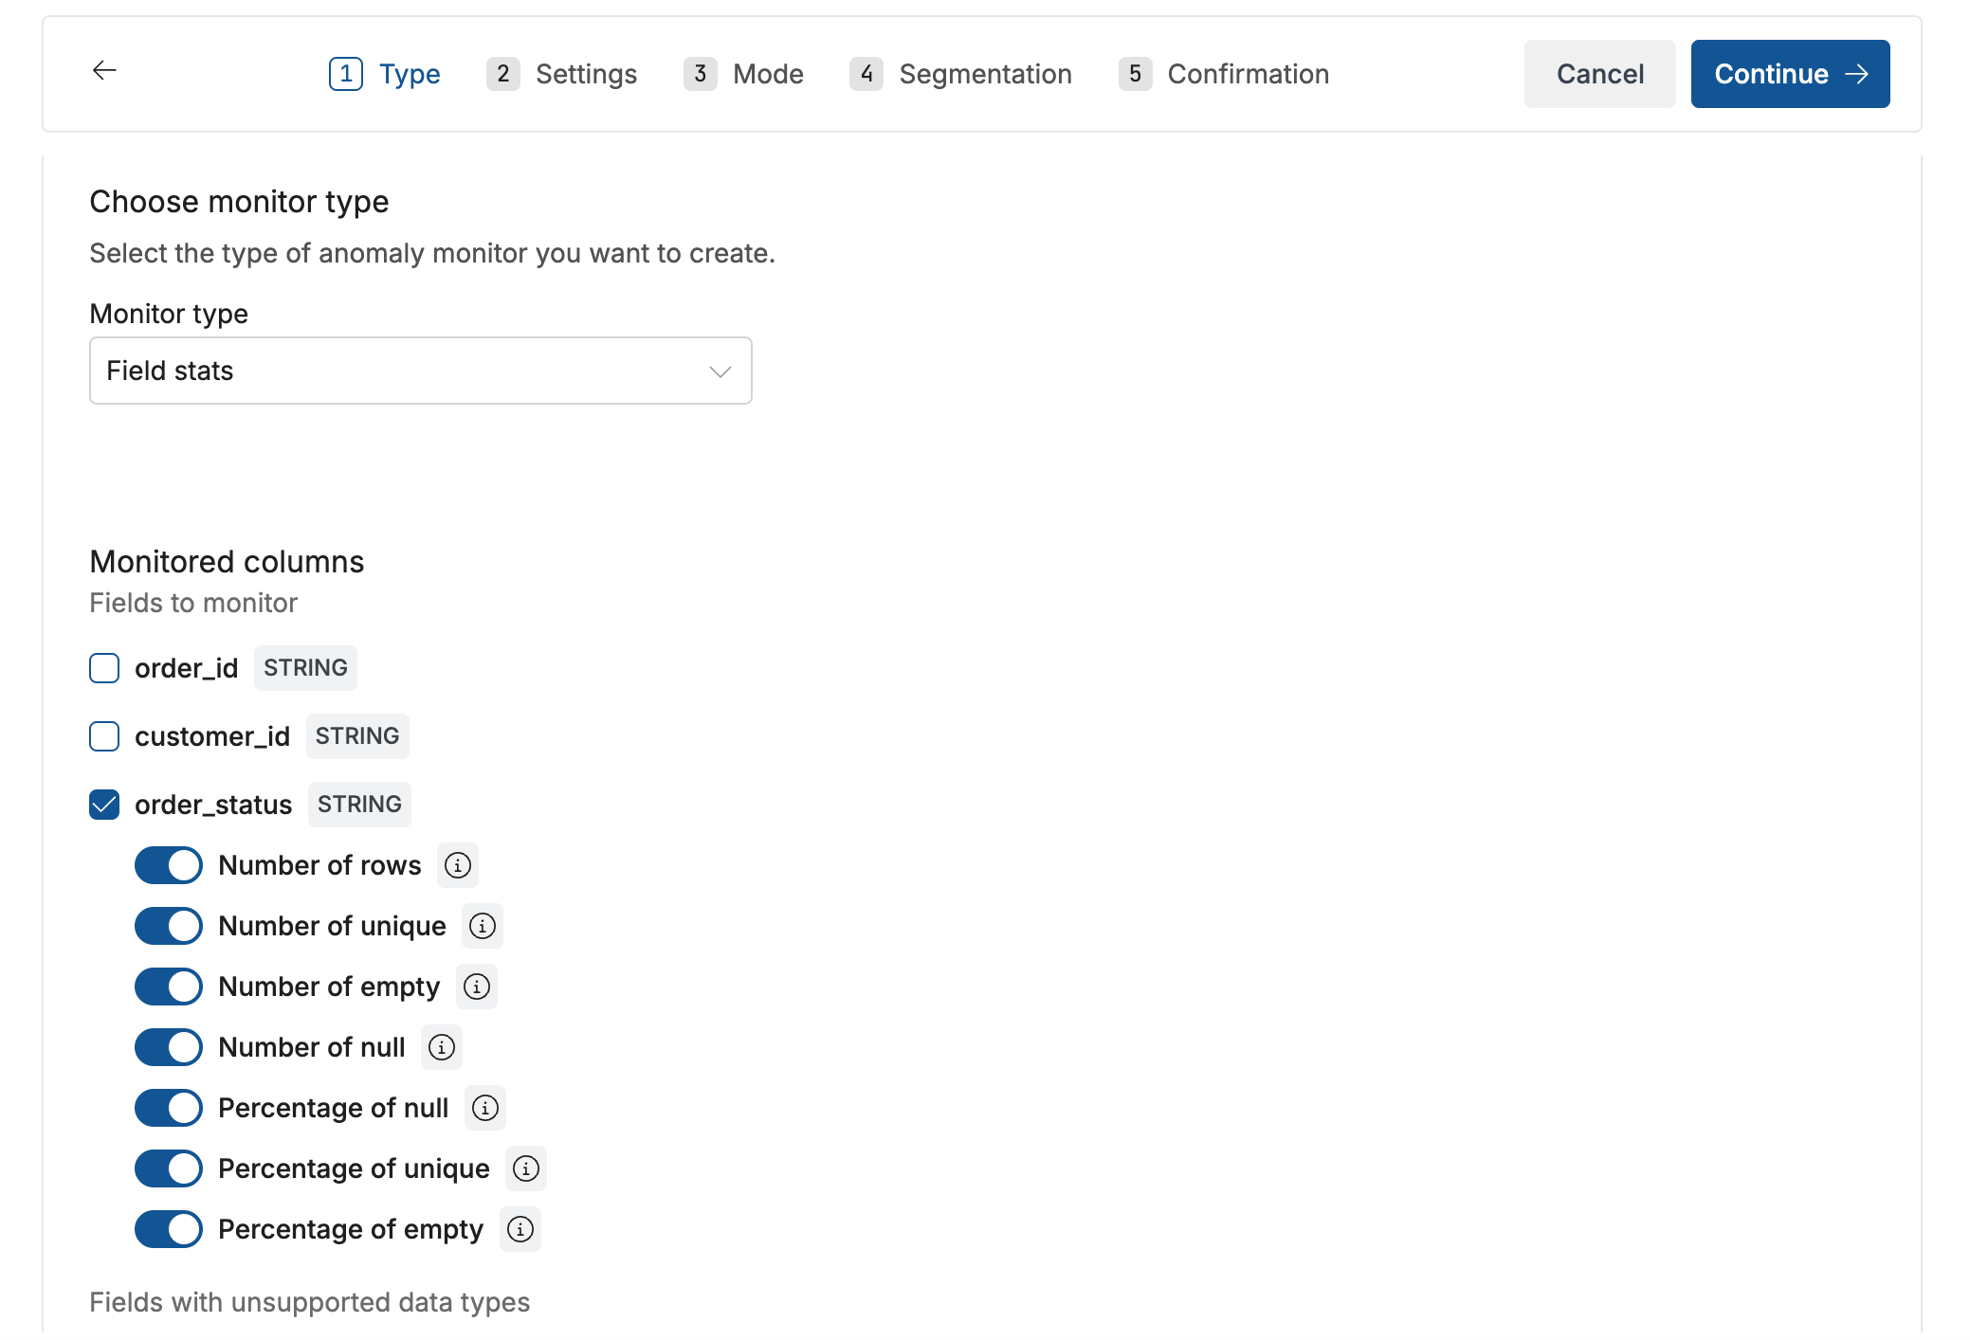
Task: Click the customer_id field label
Action: (x=212, y=736)
